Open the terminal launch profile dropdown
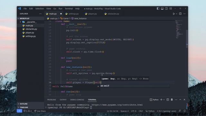This screenshot has height=116, width=206. (x=164, y=100)
